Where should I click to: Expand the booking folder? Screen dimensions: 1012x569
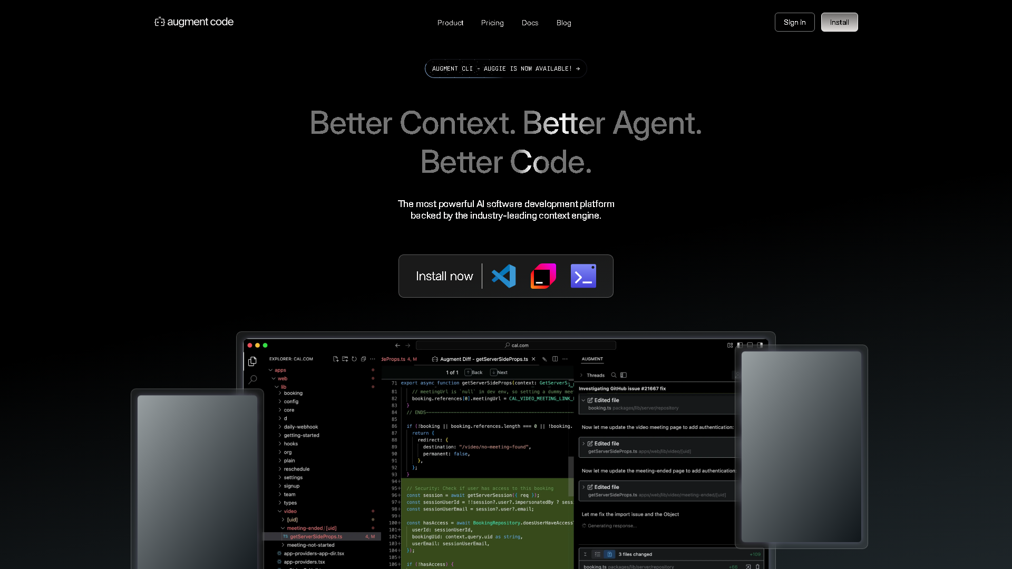click(290, 393)
